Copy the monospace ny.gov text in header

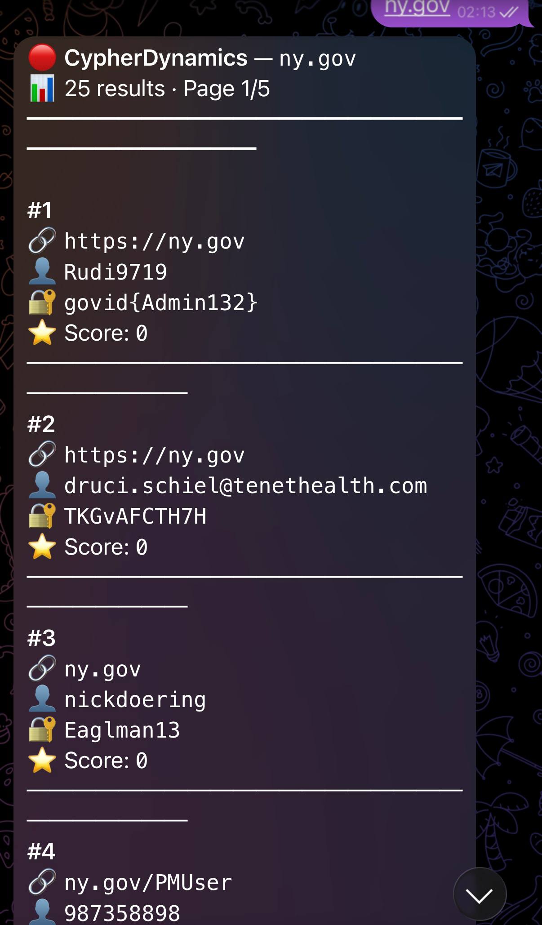click(x=317, y=59)
